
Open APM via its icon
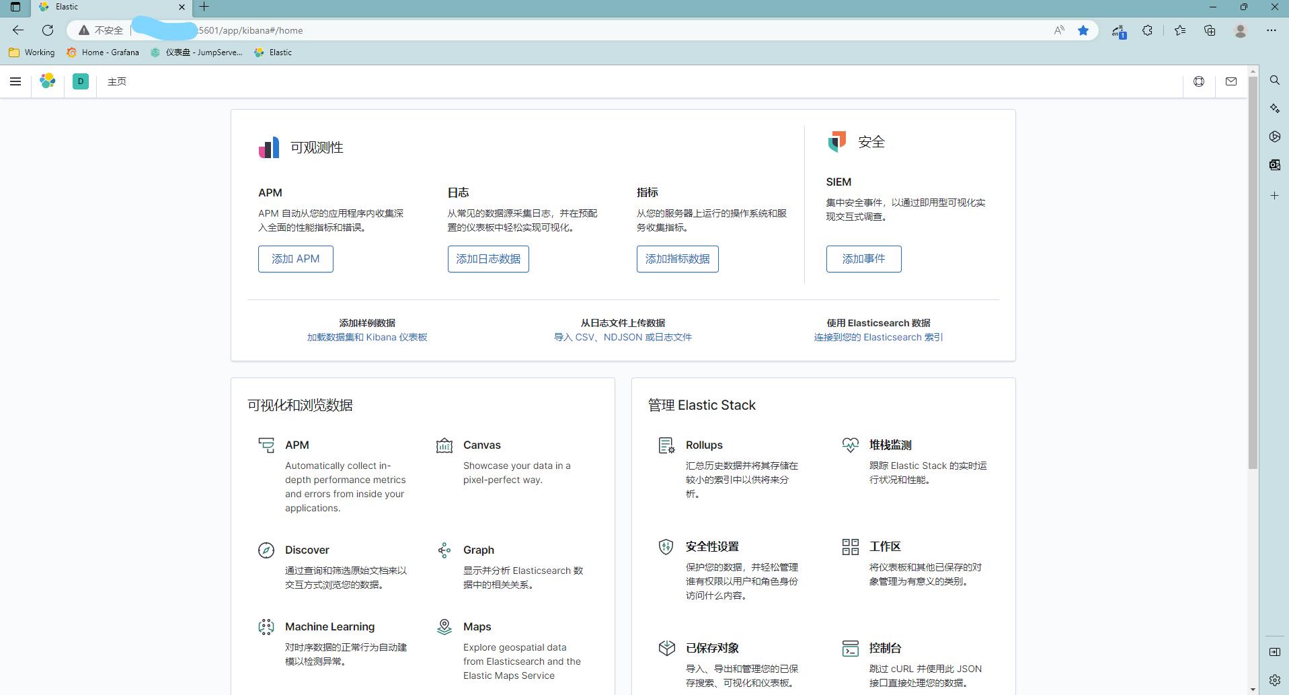[x=266, y=445]
